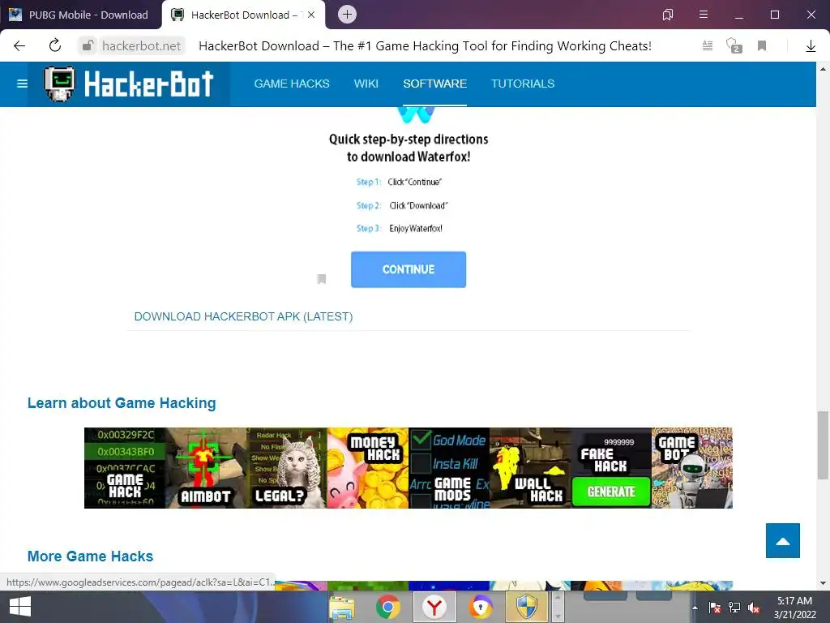Click the taskbar clock showing 5:17 AM
The height and width of the screenshot is (623, 830).
[x=794, y=607]
